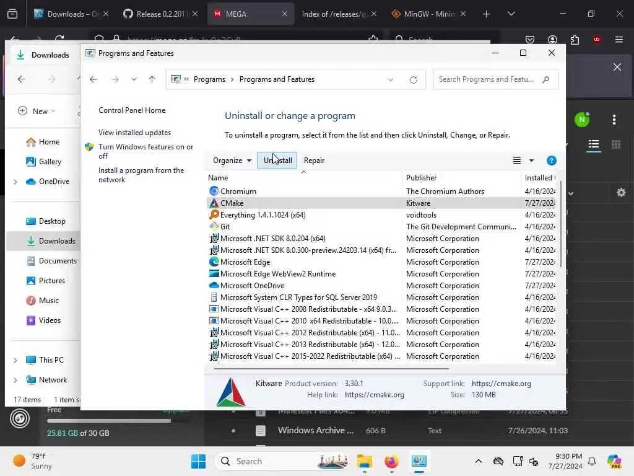Select the Chromium program row
The height and width of the screenshot is (476, 634).
coord(381,191)
